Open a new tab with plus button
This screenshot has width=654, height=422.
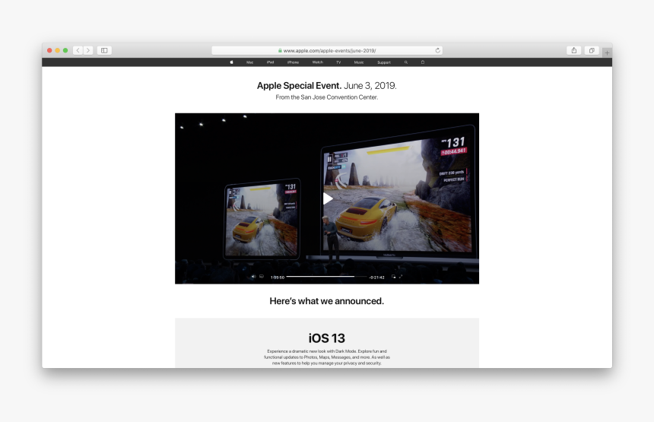pos(606,52)
